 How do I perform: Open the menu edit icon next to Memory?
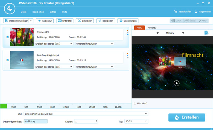tap(206, 33)
